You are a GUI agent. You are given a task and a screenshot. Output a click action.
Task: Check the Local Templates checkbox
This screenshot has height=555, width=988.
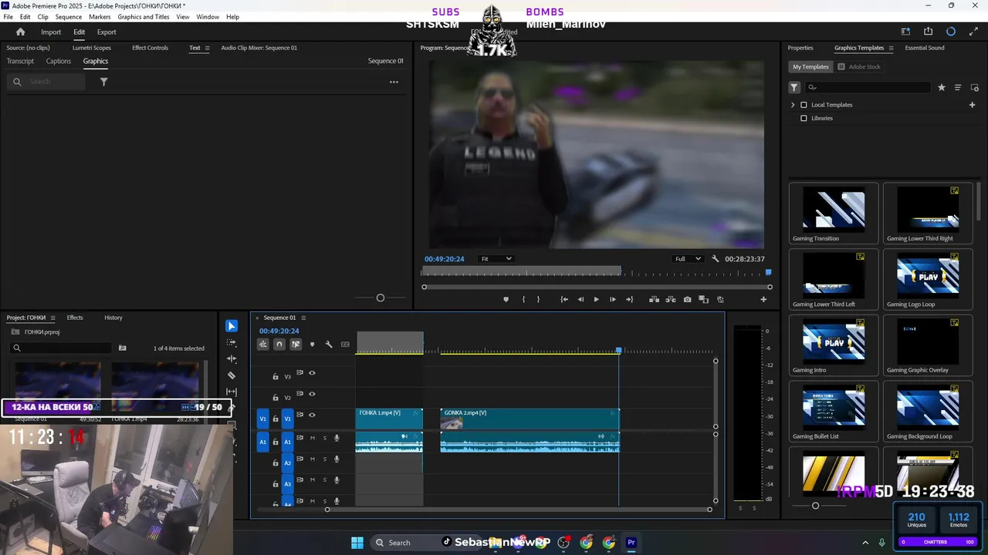[x=804, y=105]
